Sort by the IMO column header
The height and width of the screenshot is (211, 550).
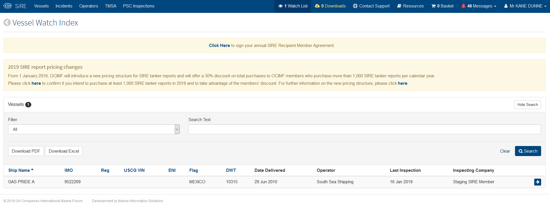click(x=69, y=170)
